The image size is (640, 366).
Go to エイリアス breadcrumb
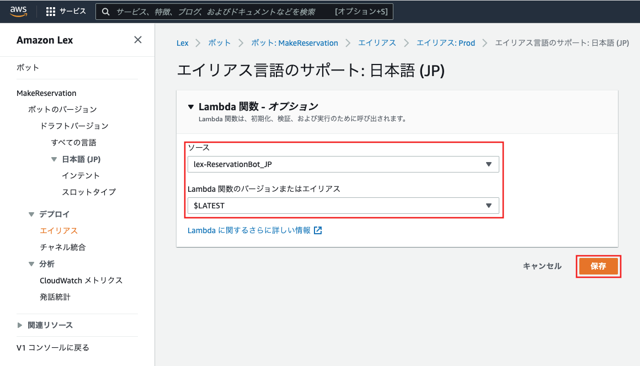point(377,43)
